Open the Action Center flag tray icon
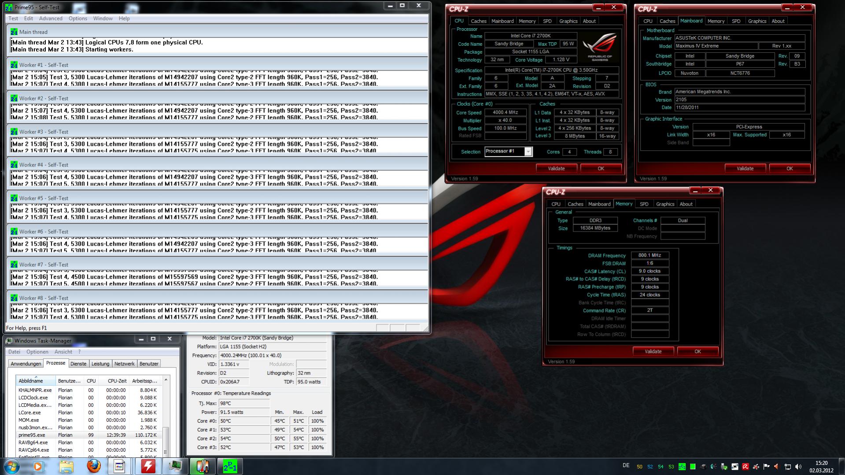845x475 pixels. point(767,467)
